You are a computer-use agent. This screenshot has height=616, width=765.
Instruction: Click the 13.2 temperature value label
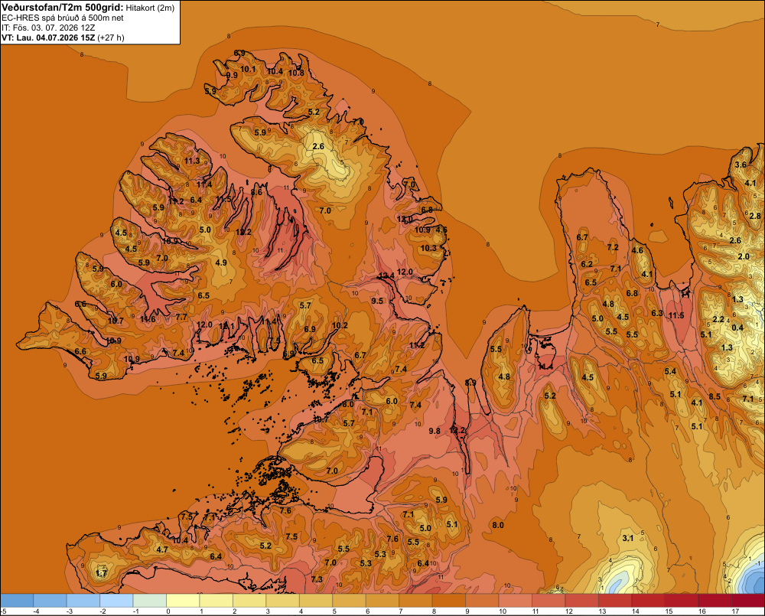click(x=457, y=431)
